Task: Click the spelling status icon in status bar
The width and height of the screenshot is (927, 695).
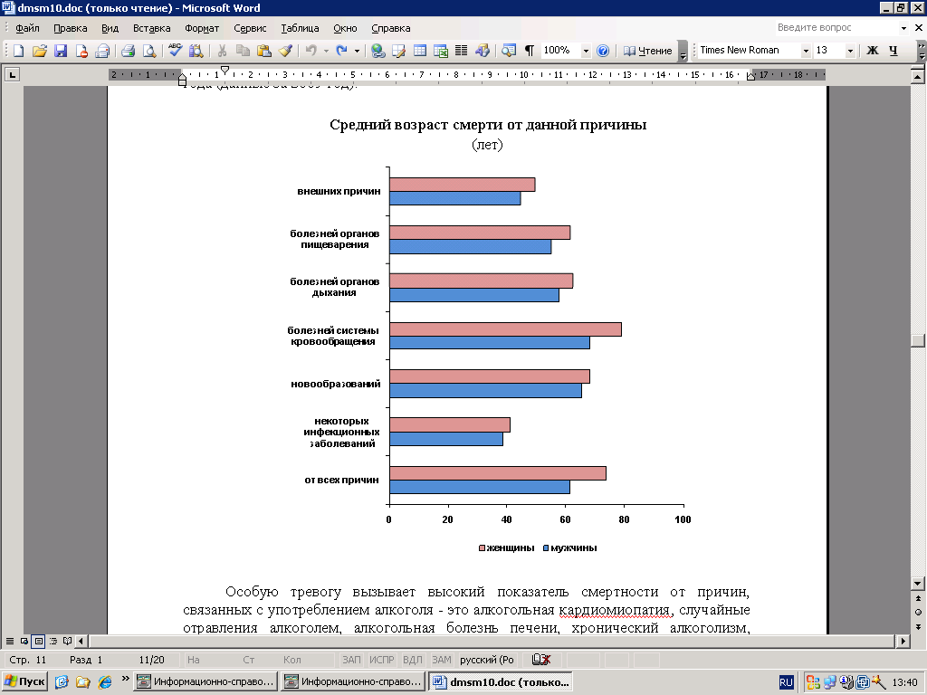Action: 541,660
